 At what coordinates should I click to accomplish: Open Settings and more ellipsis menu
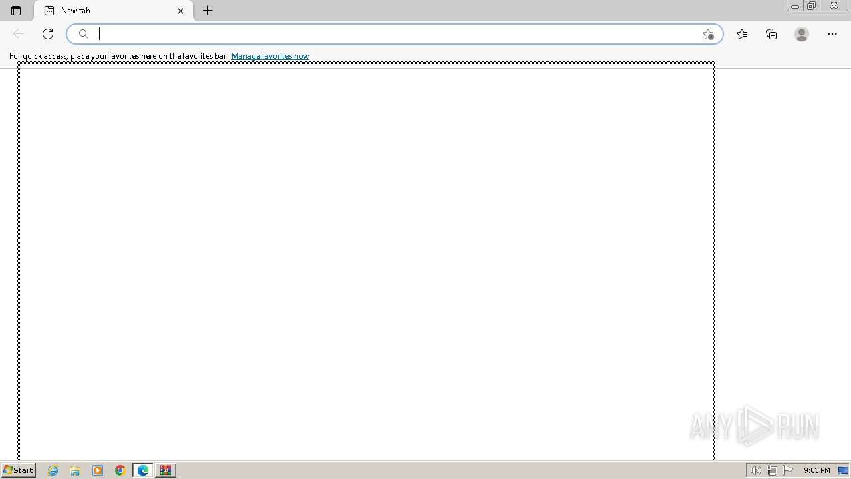click(x=832, y=34)
